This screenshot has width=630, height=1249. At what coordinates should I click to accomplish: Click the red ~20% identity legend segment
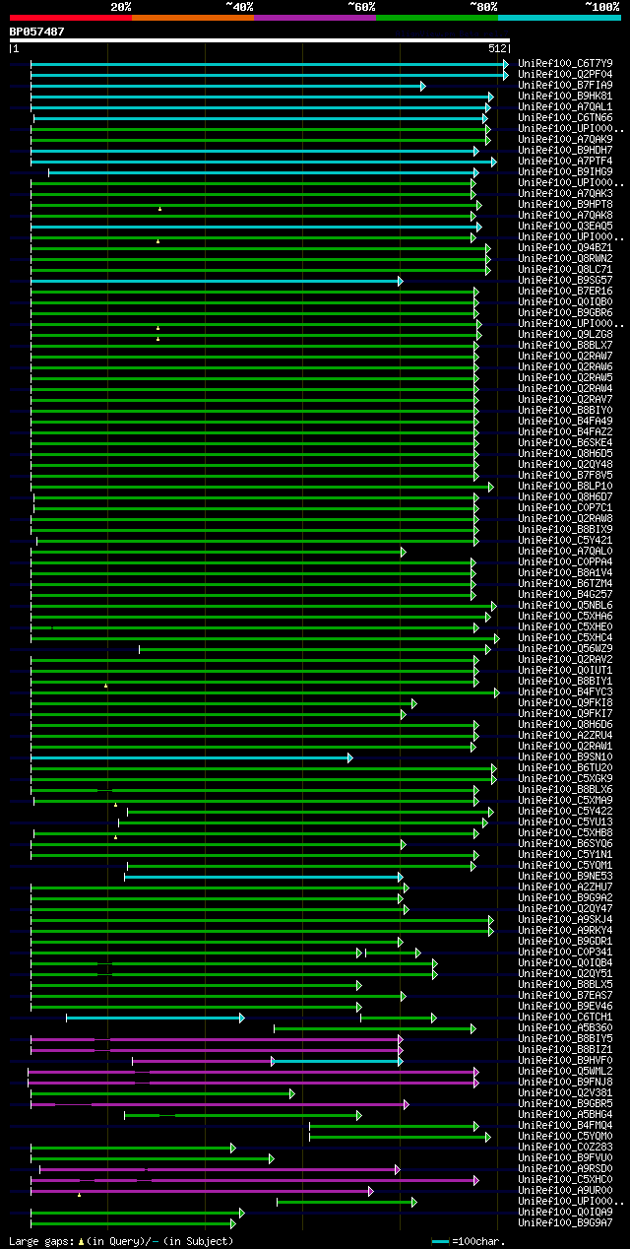(x=71, y=17)
